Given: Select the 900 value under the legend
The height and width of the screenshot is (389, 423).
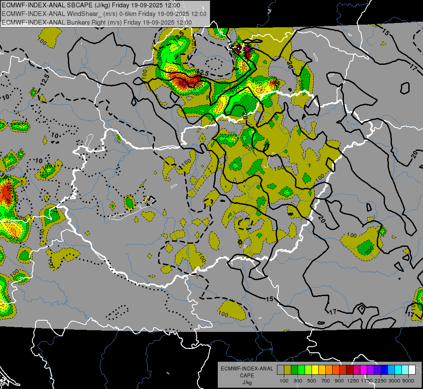Looking at the screenshot, I should 339,380.
